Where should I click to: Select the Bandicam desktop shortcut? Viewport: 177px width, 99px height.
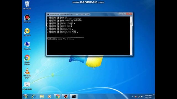coord(27,19)
